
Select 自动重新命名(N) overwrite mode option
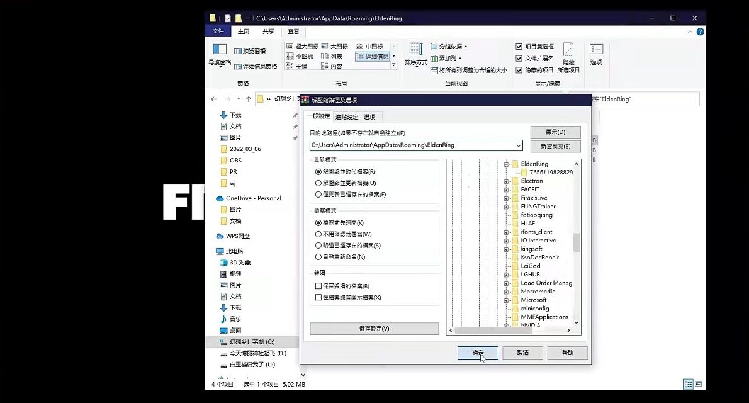(x=318, y=257)
